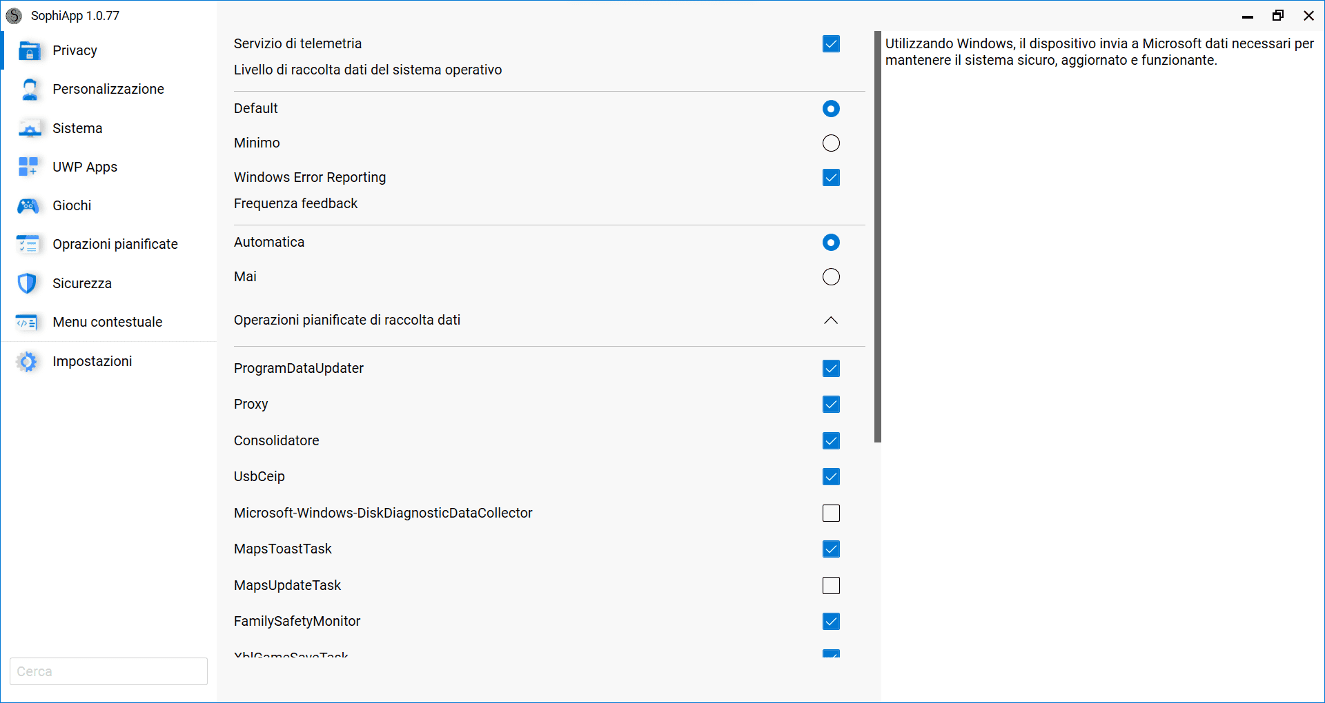The image size is (1325, 703).
Task: Select the Minimo radio button
Action: tap(831, 143)
